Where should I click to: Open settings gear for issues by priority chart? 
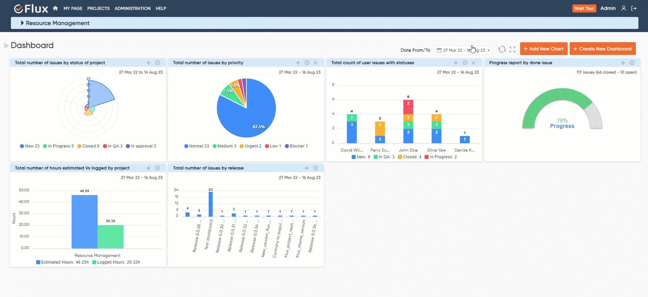pyautogui.click(x=307, y=63)
